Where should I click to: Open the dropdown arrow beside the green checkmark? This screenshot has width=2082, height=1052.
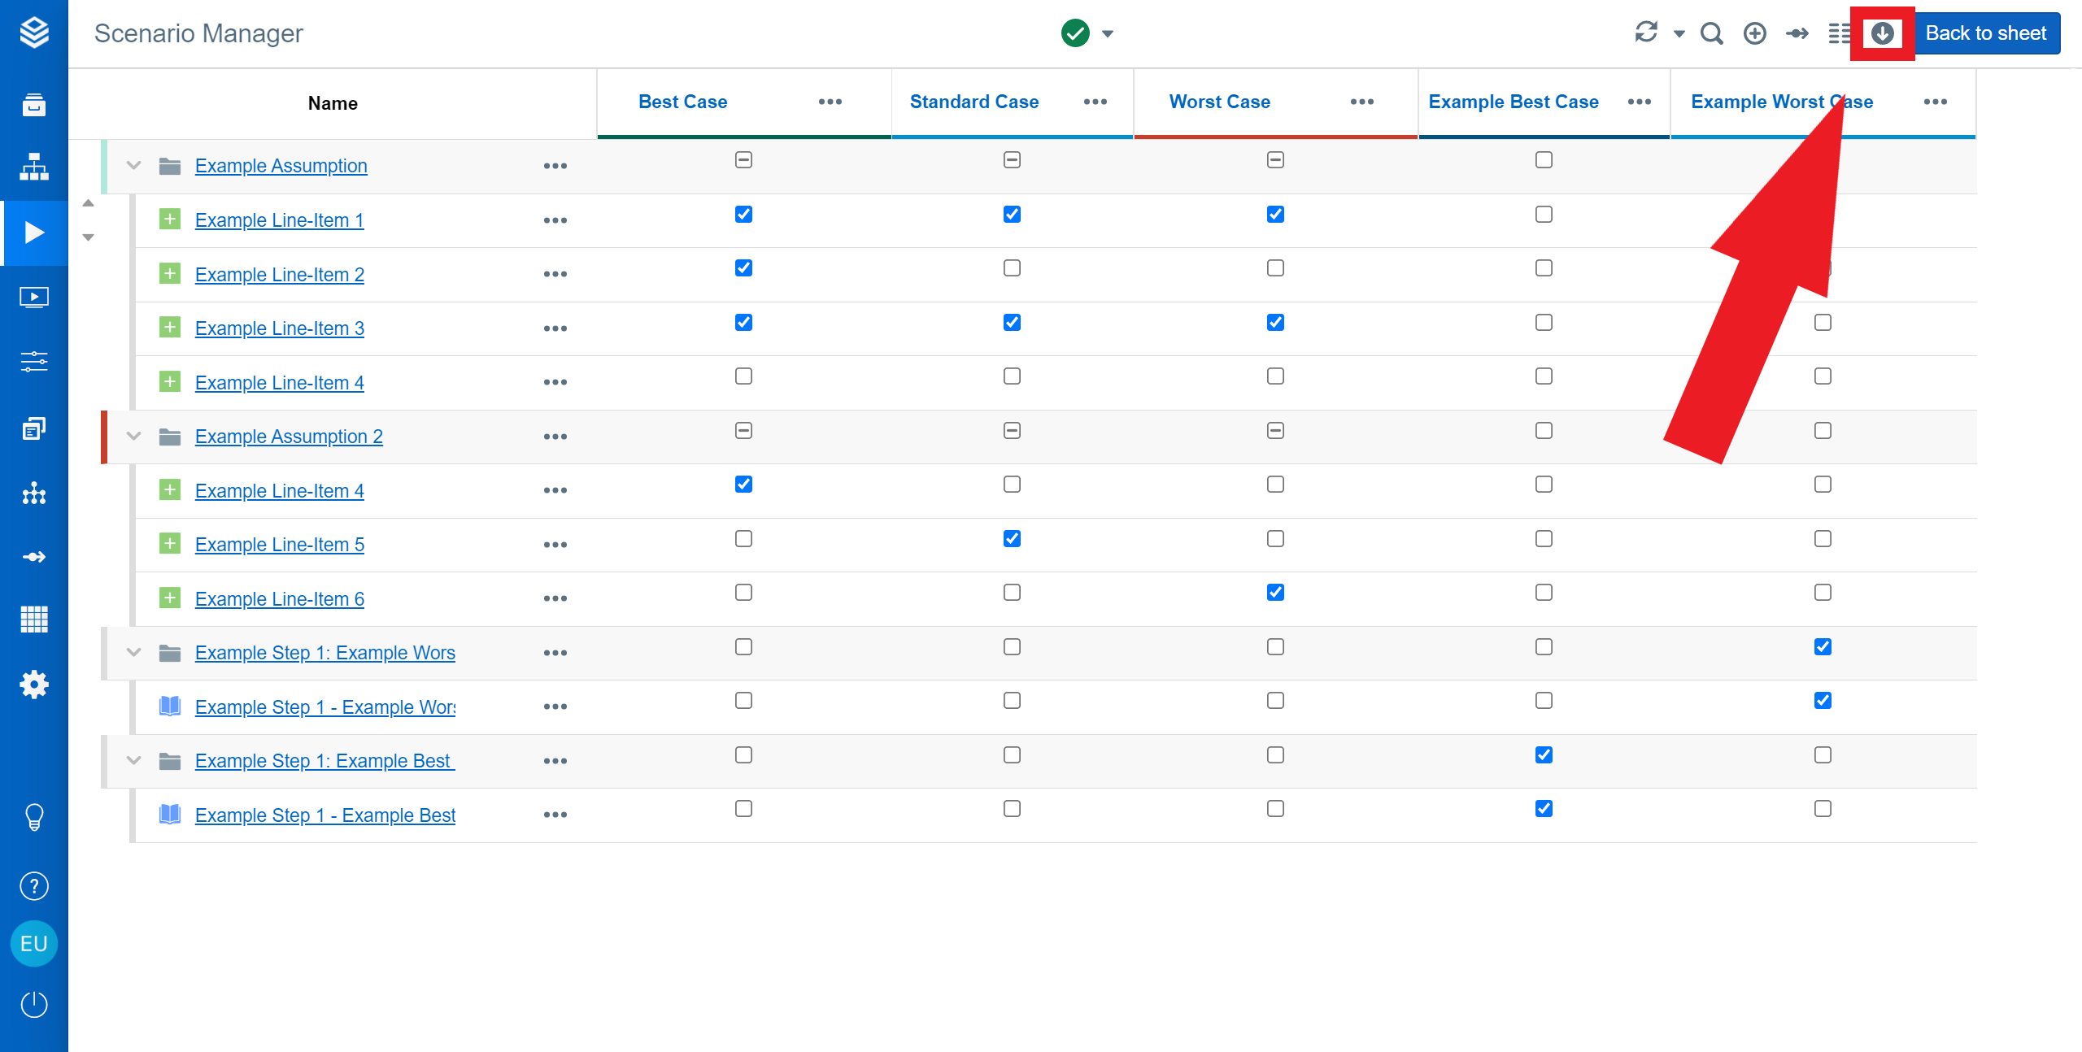coord(1108,34)
